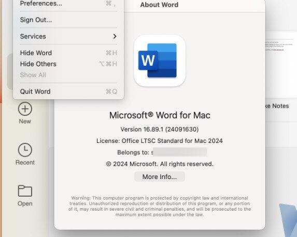Expand the Services submenu arrow

[x=115, y=36]
